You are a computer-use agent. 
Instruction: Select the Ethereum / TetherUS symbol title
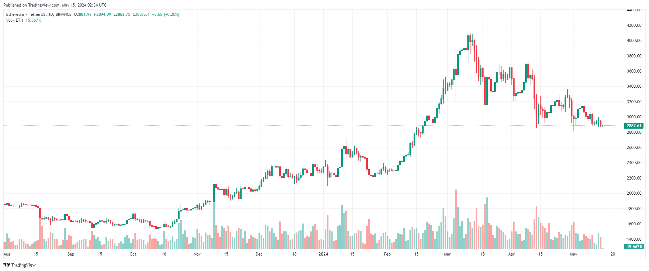[39, 14]
